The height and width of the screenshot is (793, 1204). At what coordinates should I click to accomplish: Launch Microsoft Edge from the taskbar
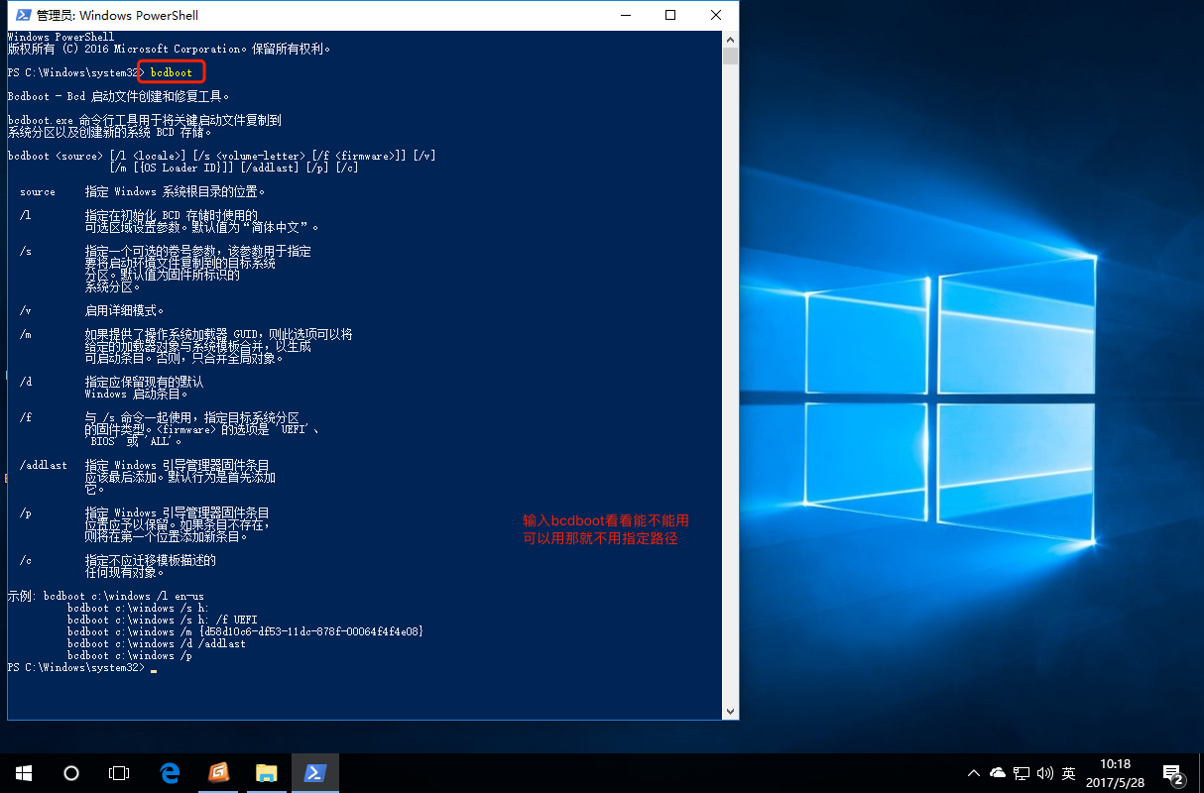[x=171, y=772]
